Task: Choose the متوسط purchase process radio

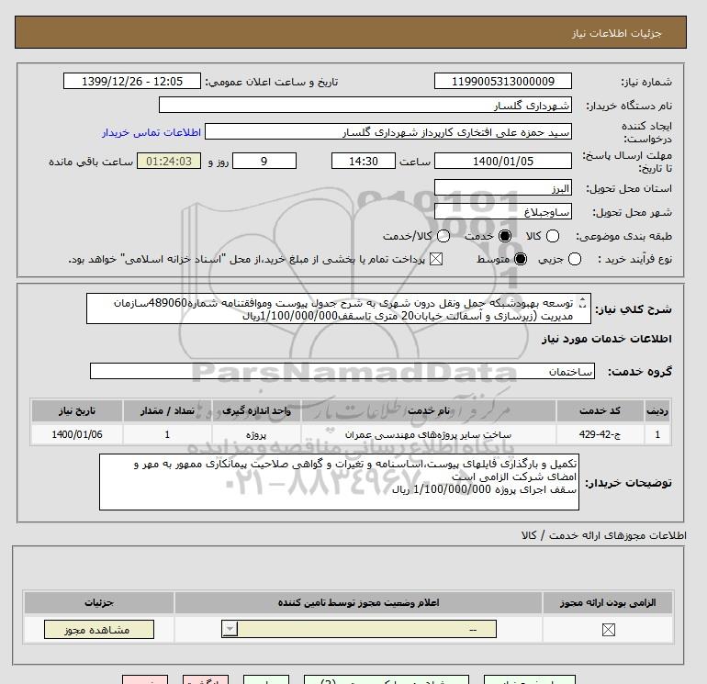Action: (x=521, y=259)
